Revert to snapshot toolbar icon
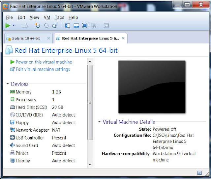Image resolution: width=211 pixels, height=180 pixels. click(x=46, y=25)
